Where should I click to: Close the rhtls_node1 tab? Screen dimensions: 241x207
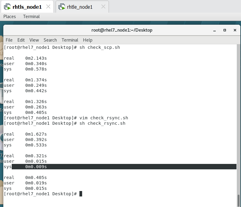click(x=48, y=7)
